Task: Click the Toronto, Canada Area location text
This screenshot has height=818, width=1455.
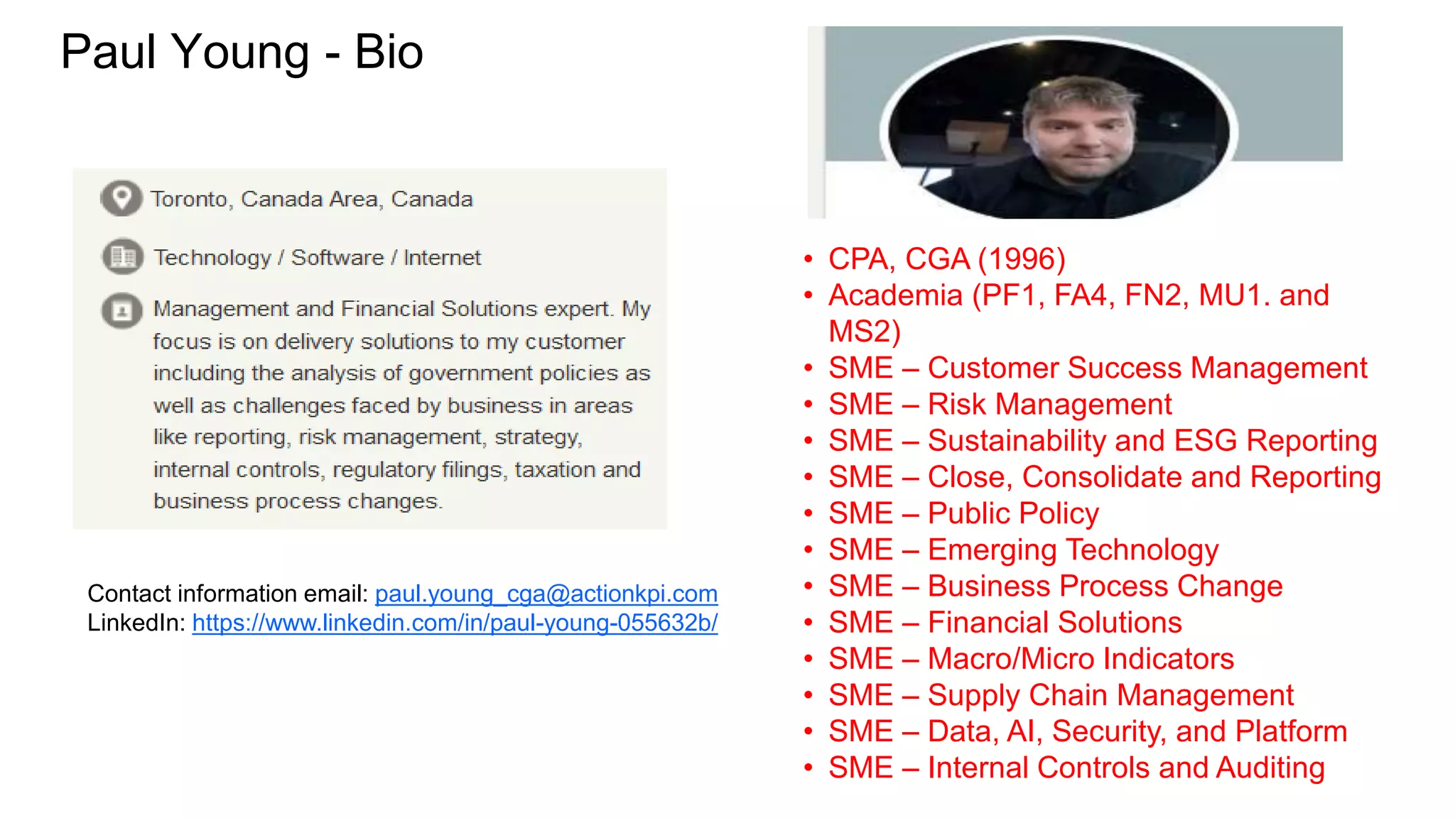Action: tap(311, 199)
